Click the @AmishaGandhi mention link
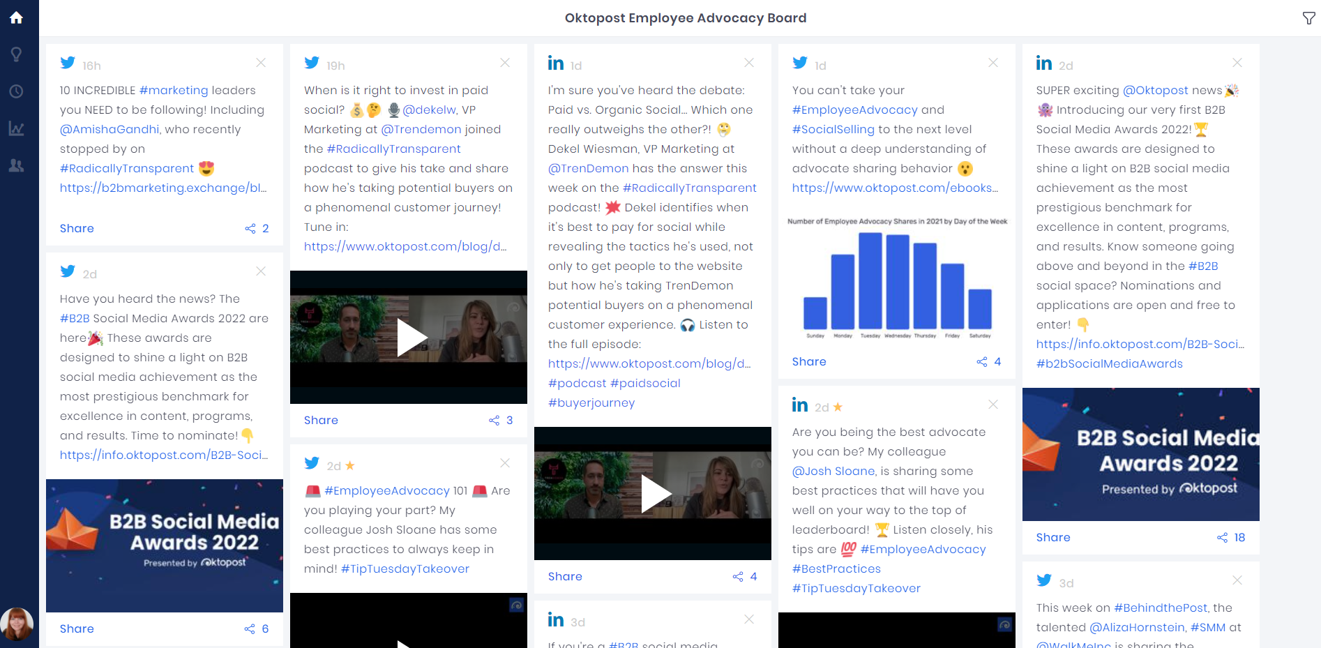1321x648 pixels. [109, 129]
